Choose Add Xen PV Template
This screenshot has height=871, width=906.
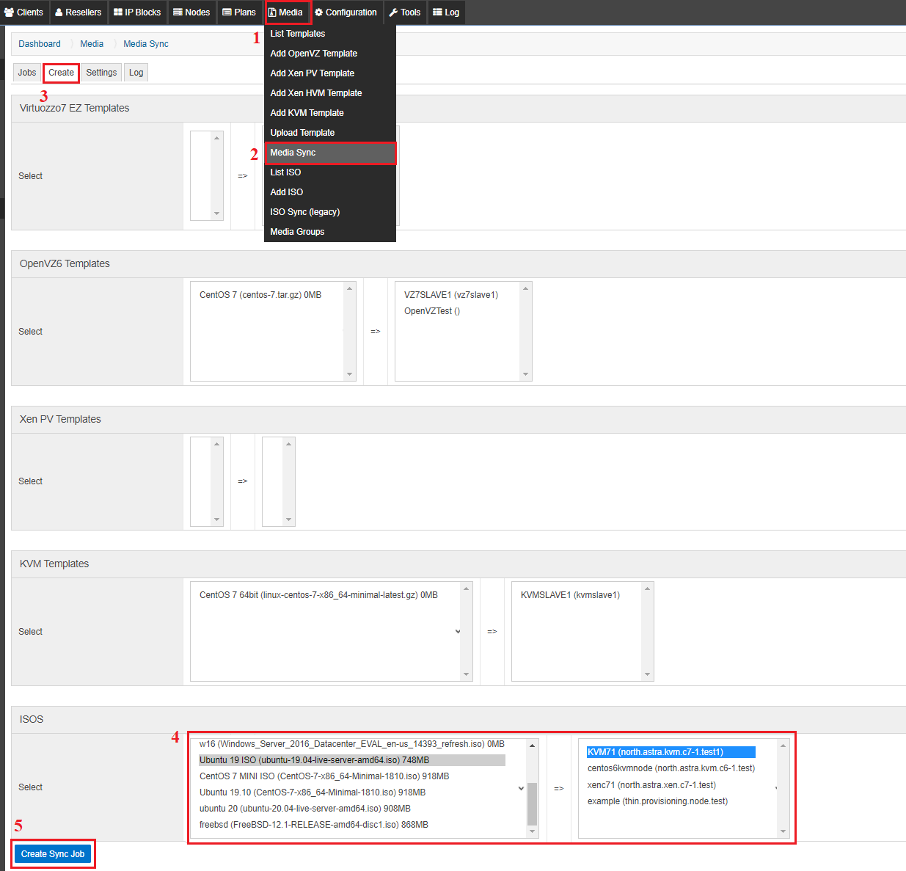point(330,73)
